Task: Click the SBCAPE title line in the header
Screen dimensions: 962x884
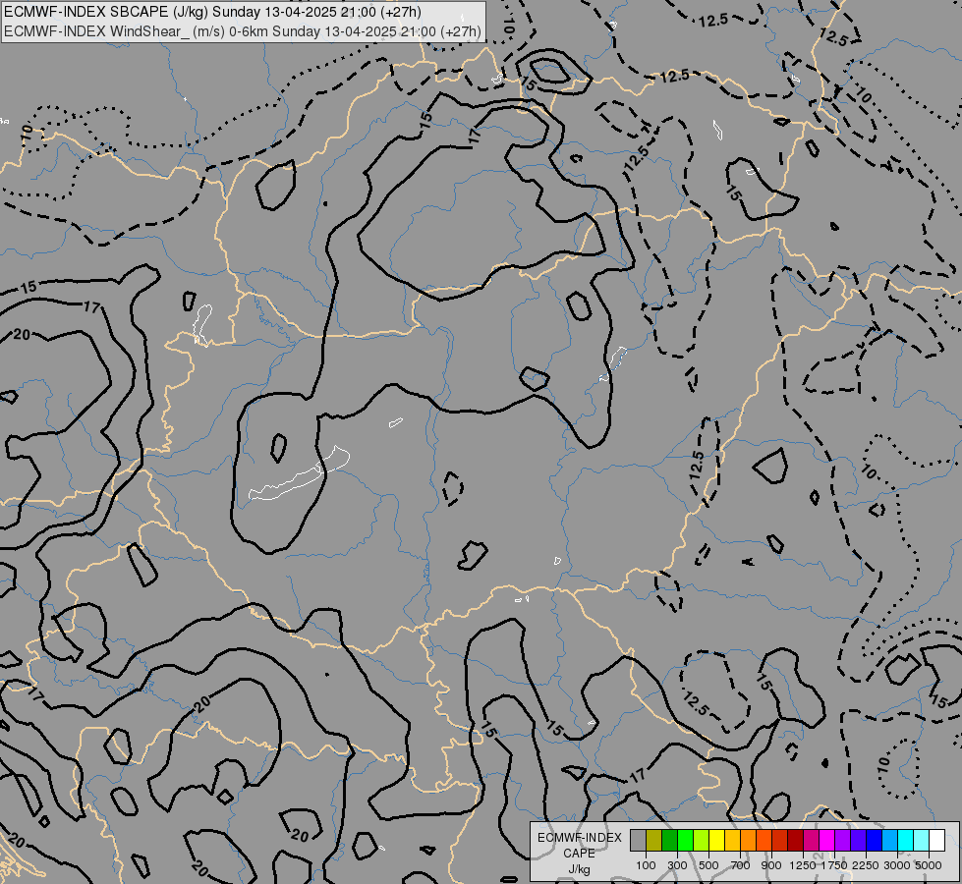Action: 212,12
